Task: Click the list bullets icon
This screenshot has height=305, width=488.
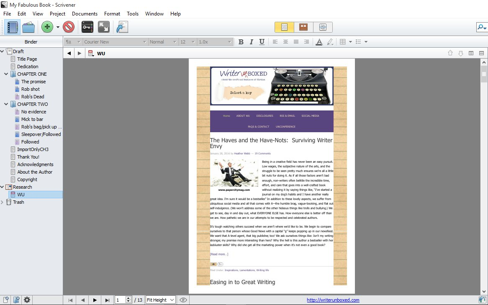Action: point(359,42)
